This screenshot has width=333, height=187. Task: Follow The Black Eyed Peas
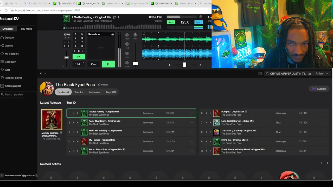pyautogui.click(x=103, y=85)
